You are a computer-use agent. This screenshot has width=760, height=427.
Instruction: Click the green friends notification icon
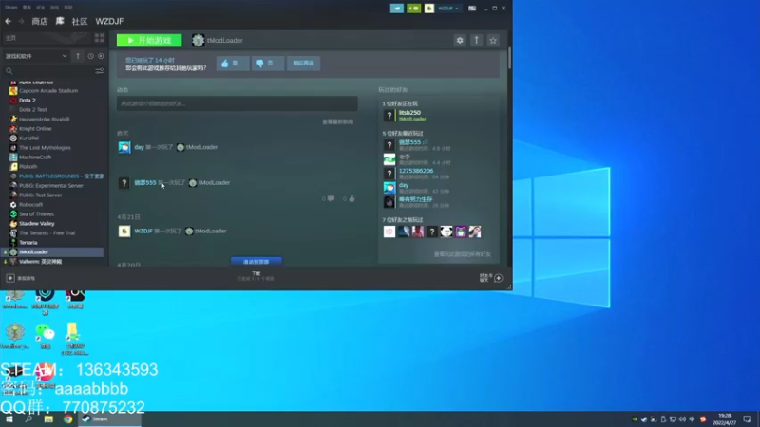(413, 9)
